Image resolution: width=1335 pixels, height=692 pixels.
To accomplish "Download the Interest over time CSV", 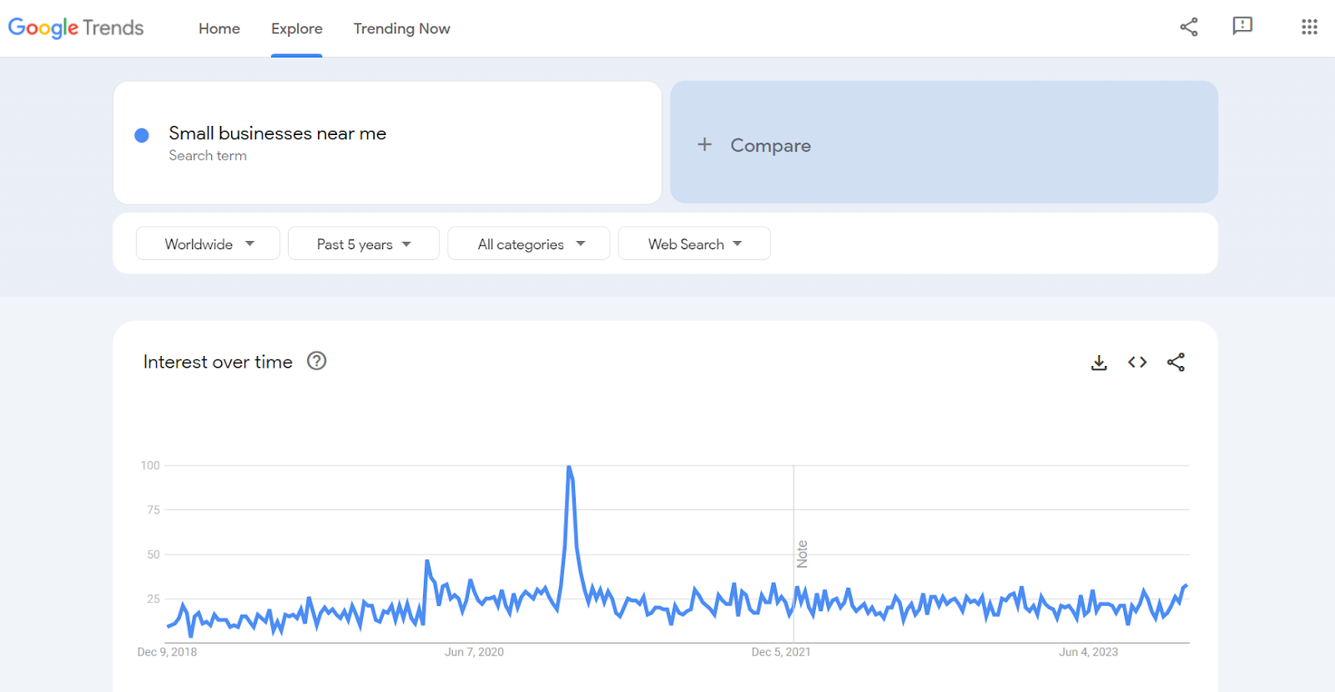I will pyautogui.click(x=1099, y=363).
